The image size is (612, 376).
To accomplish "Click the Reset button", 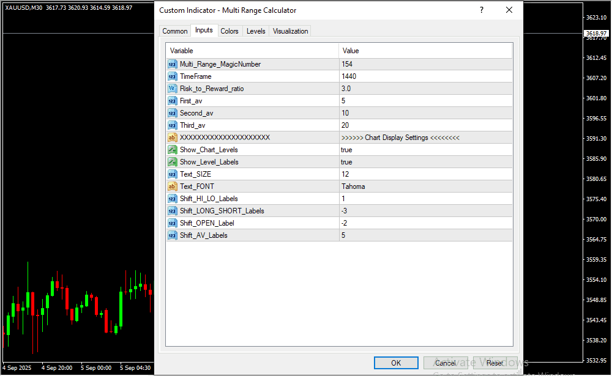I will coord(495,363).
